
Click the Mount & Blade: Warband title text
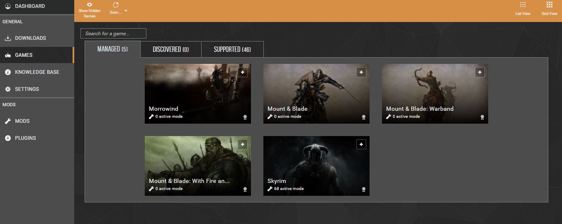420,109
